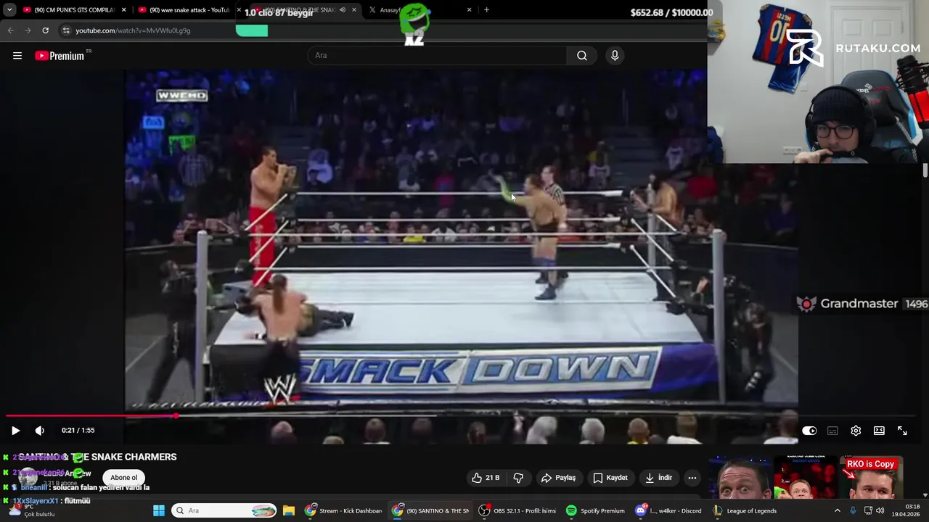
Task: Click the page's vertical scrollbar thumb
Action: coord(925,170)
